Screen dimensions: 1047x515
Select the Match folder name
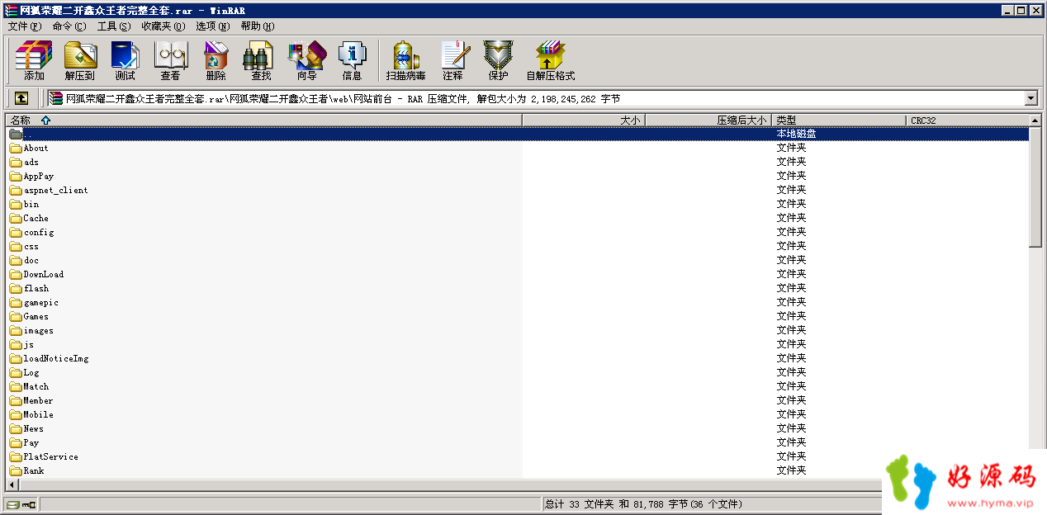click(36, 387)
